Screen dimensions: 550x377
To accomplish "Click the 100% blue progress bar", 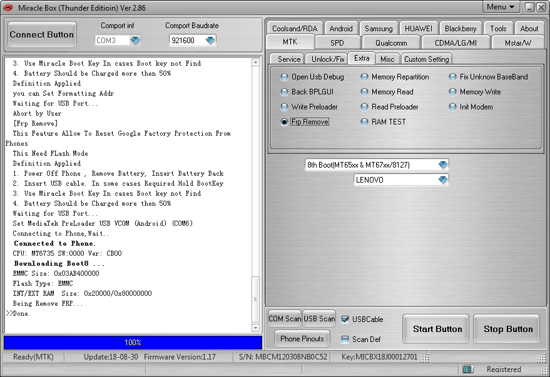I will [133, 343].
